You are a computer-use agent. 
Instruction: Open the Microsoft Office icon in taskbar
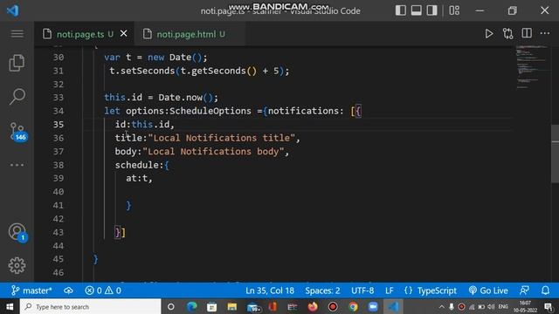coord(273,306)
